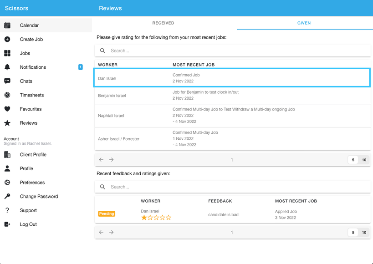
Task: Click the Preferences gear icon
Action: [7, 183]
